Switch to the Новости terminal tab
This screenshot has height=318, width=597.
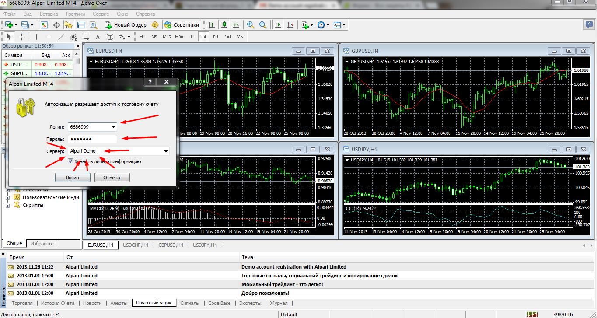coord(92,303)
